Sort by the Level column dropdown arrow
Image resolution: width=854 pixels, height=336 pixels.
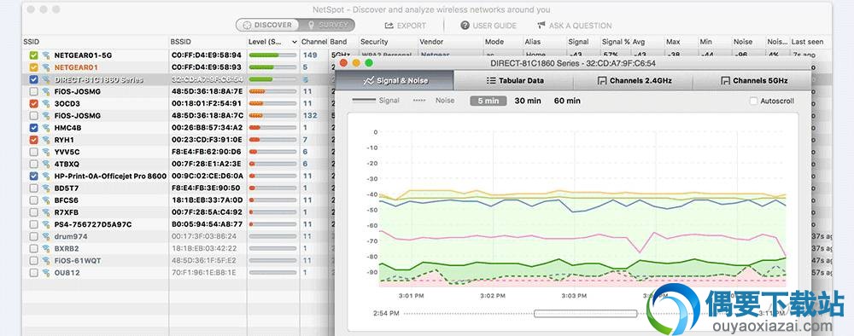(x=295, y=42)
